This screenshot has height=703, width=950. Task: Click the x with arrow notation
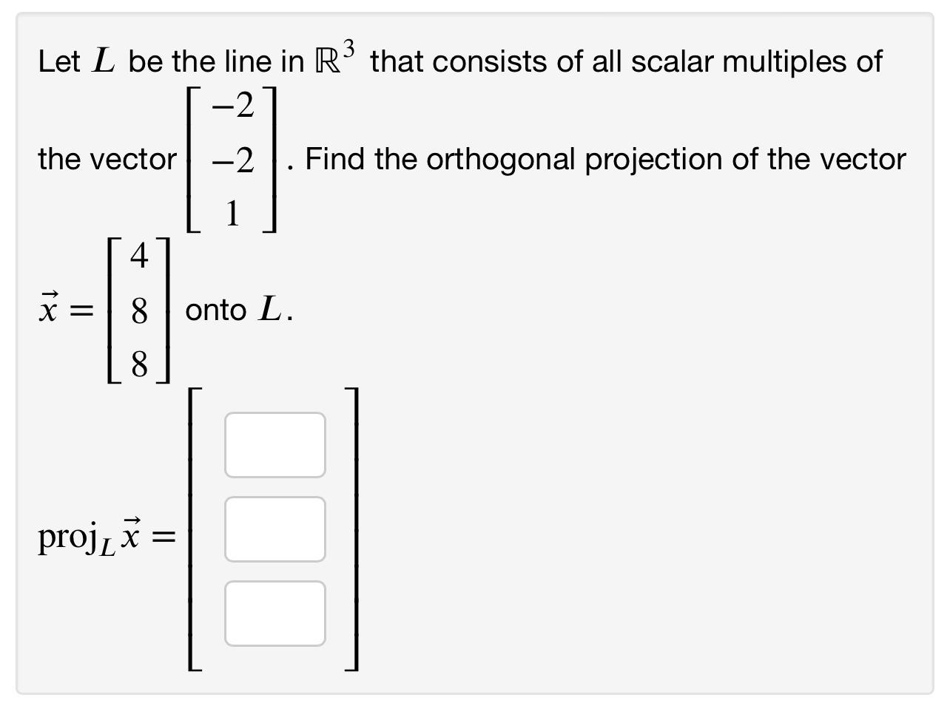(x=48, y=307)
